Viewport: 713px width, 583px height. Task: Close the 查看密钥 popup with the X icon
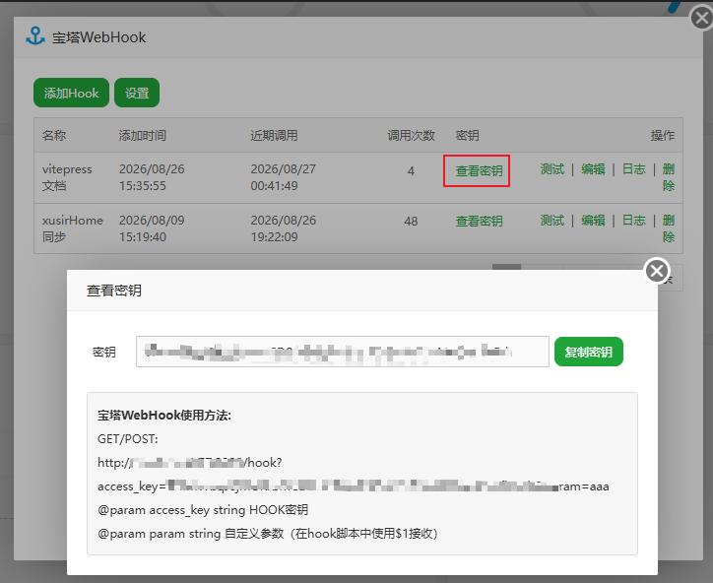coord(657,271)
